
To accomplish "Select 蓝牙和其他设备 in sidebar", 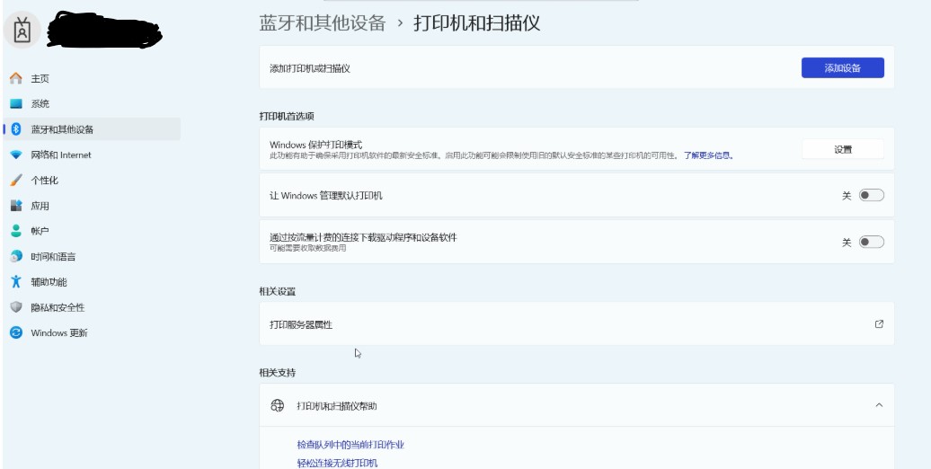I will pos(92,129).
